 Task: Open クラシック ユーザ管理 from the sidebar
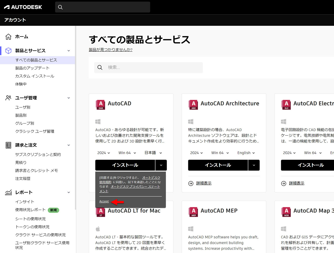tap(35, 131)
